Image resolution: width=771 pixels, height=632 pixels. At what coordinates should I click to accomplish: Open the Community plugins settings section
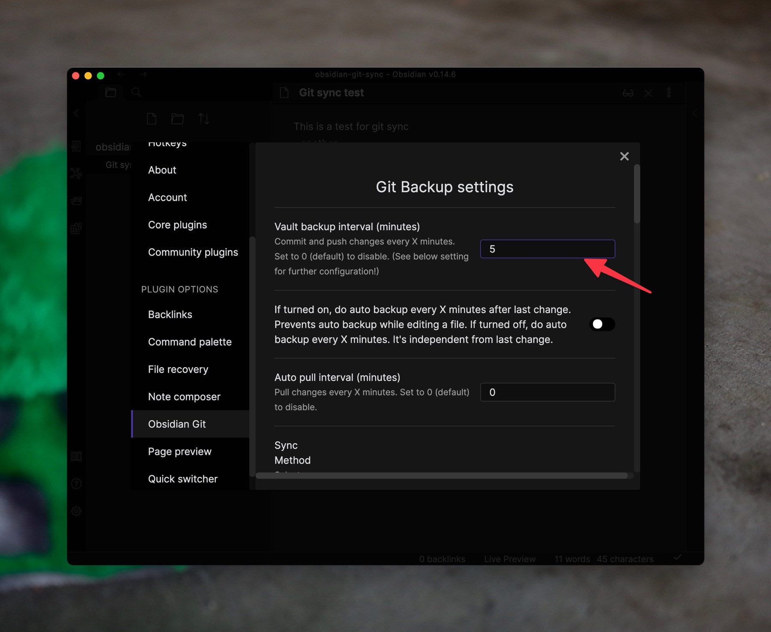(x=193, y=252)
